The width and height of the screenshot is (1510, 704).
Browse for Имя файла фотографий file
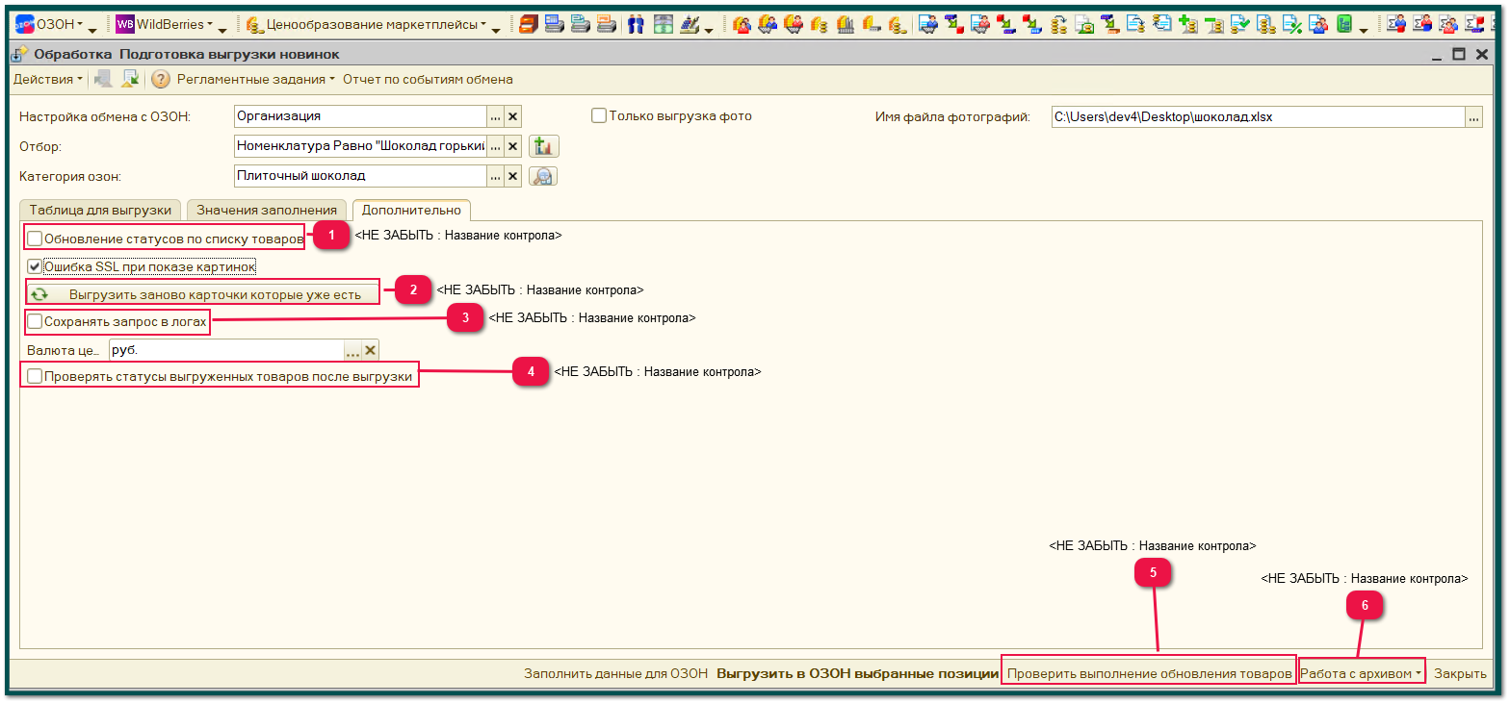(1473, 117)
